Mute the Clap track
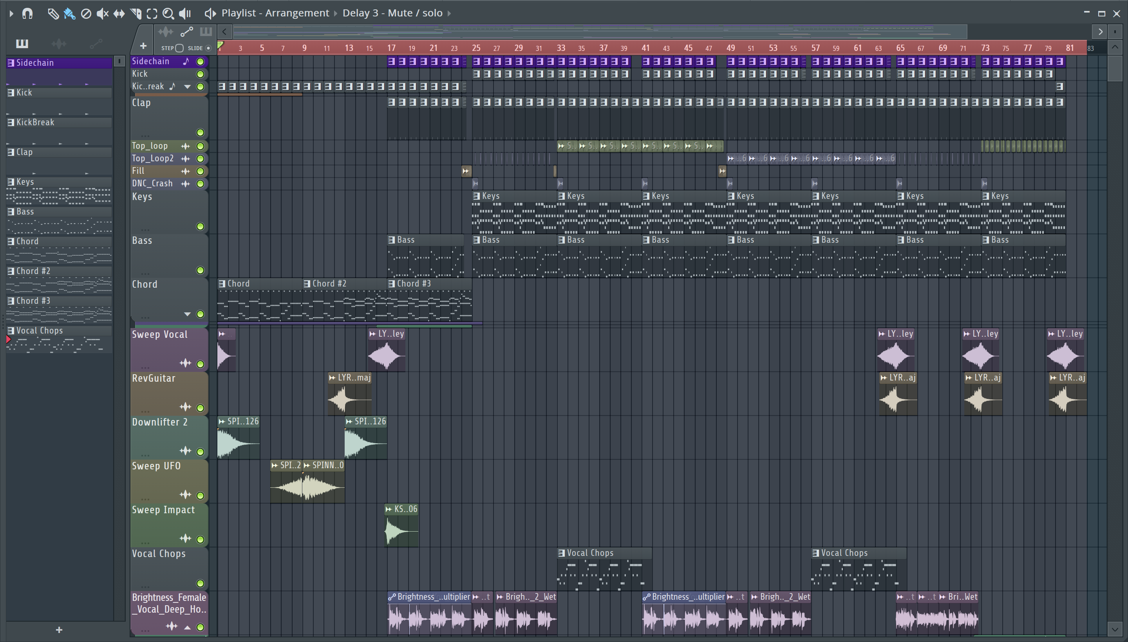This screenshot has height=642, width=1128. (x=200, y=132)
